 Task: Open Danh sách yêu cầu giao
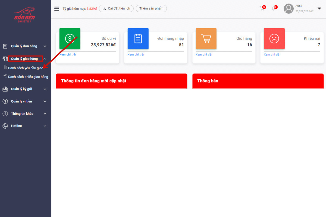(26, 68)
